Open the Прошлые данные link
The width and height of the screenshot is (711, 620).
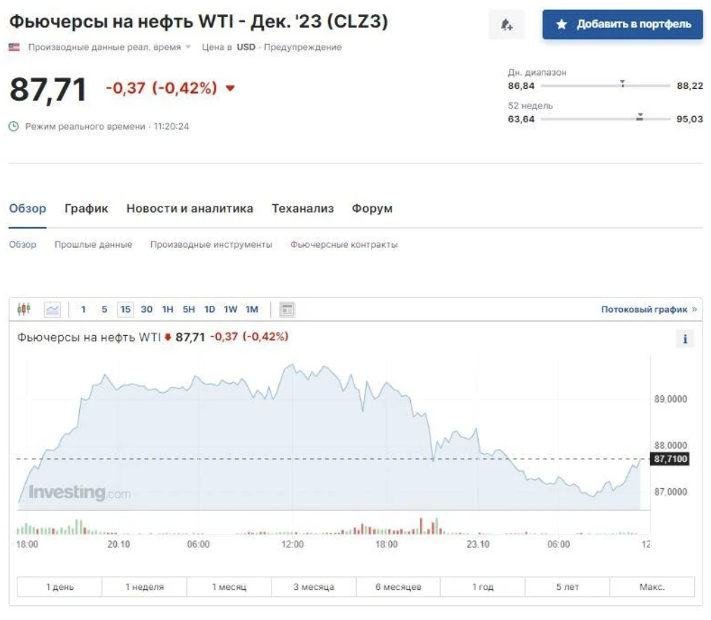click(93, 245)
